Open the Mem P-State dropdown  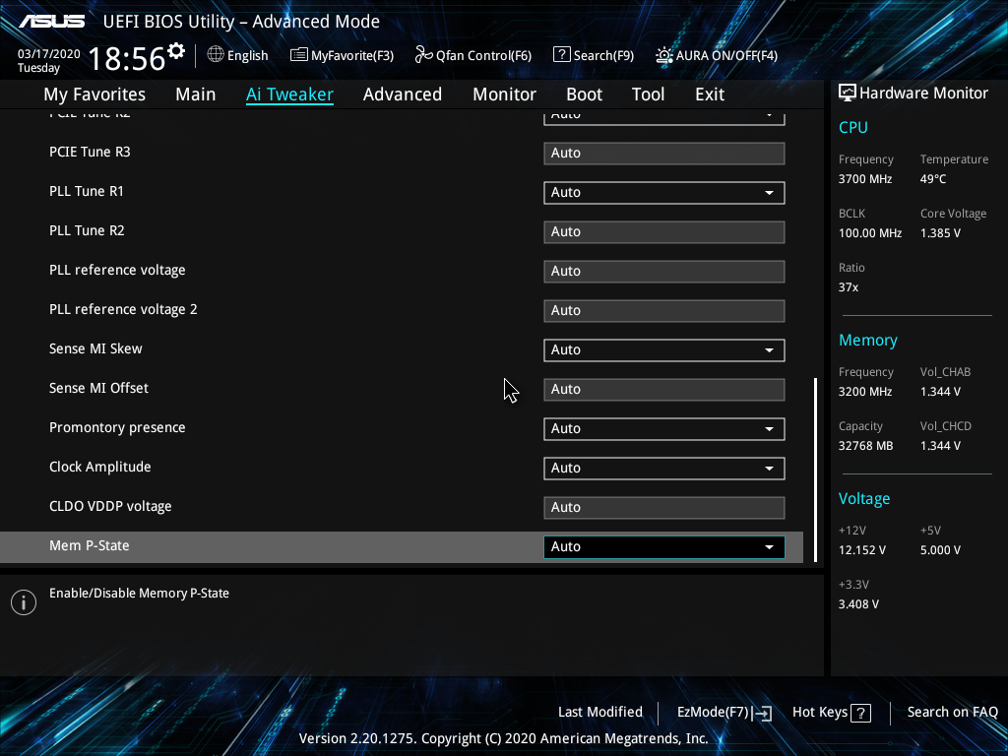coord(664,547)
